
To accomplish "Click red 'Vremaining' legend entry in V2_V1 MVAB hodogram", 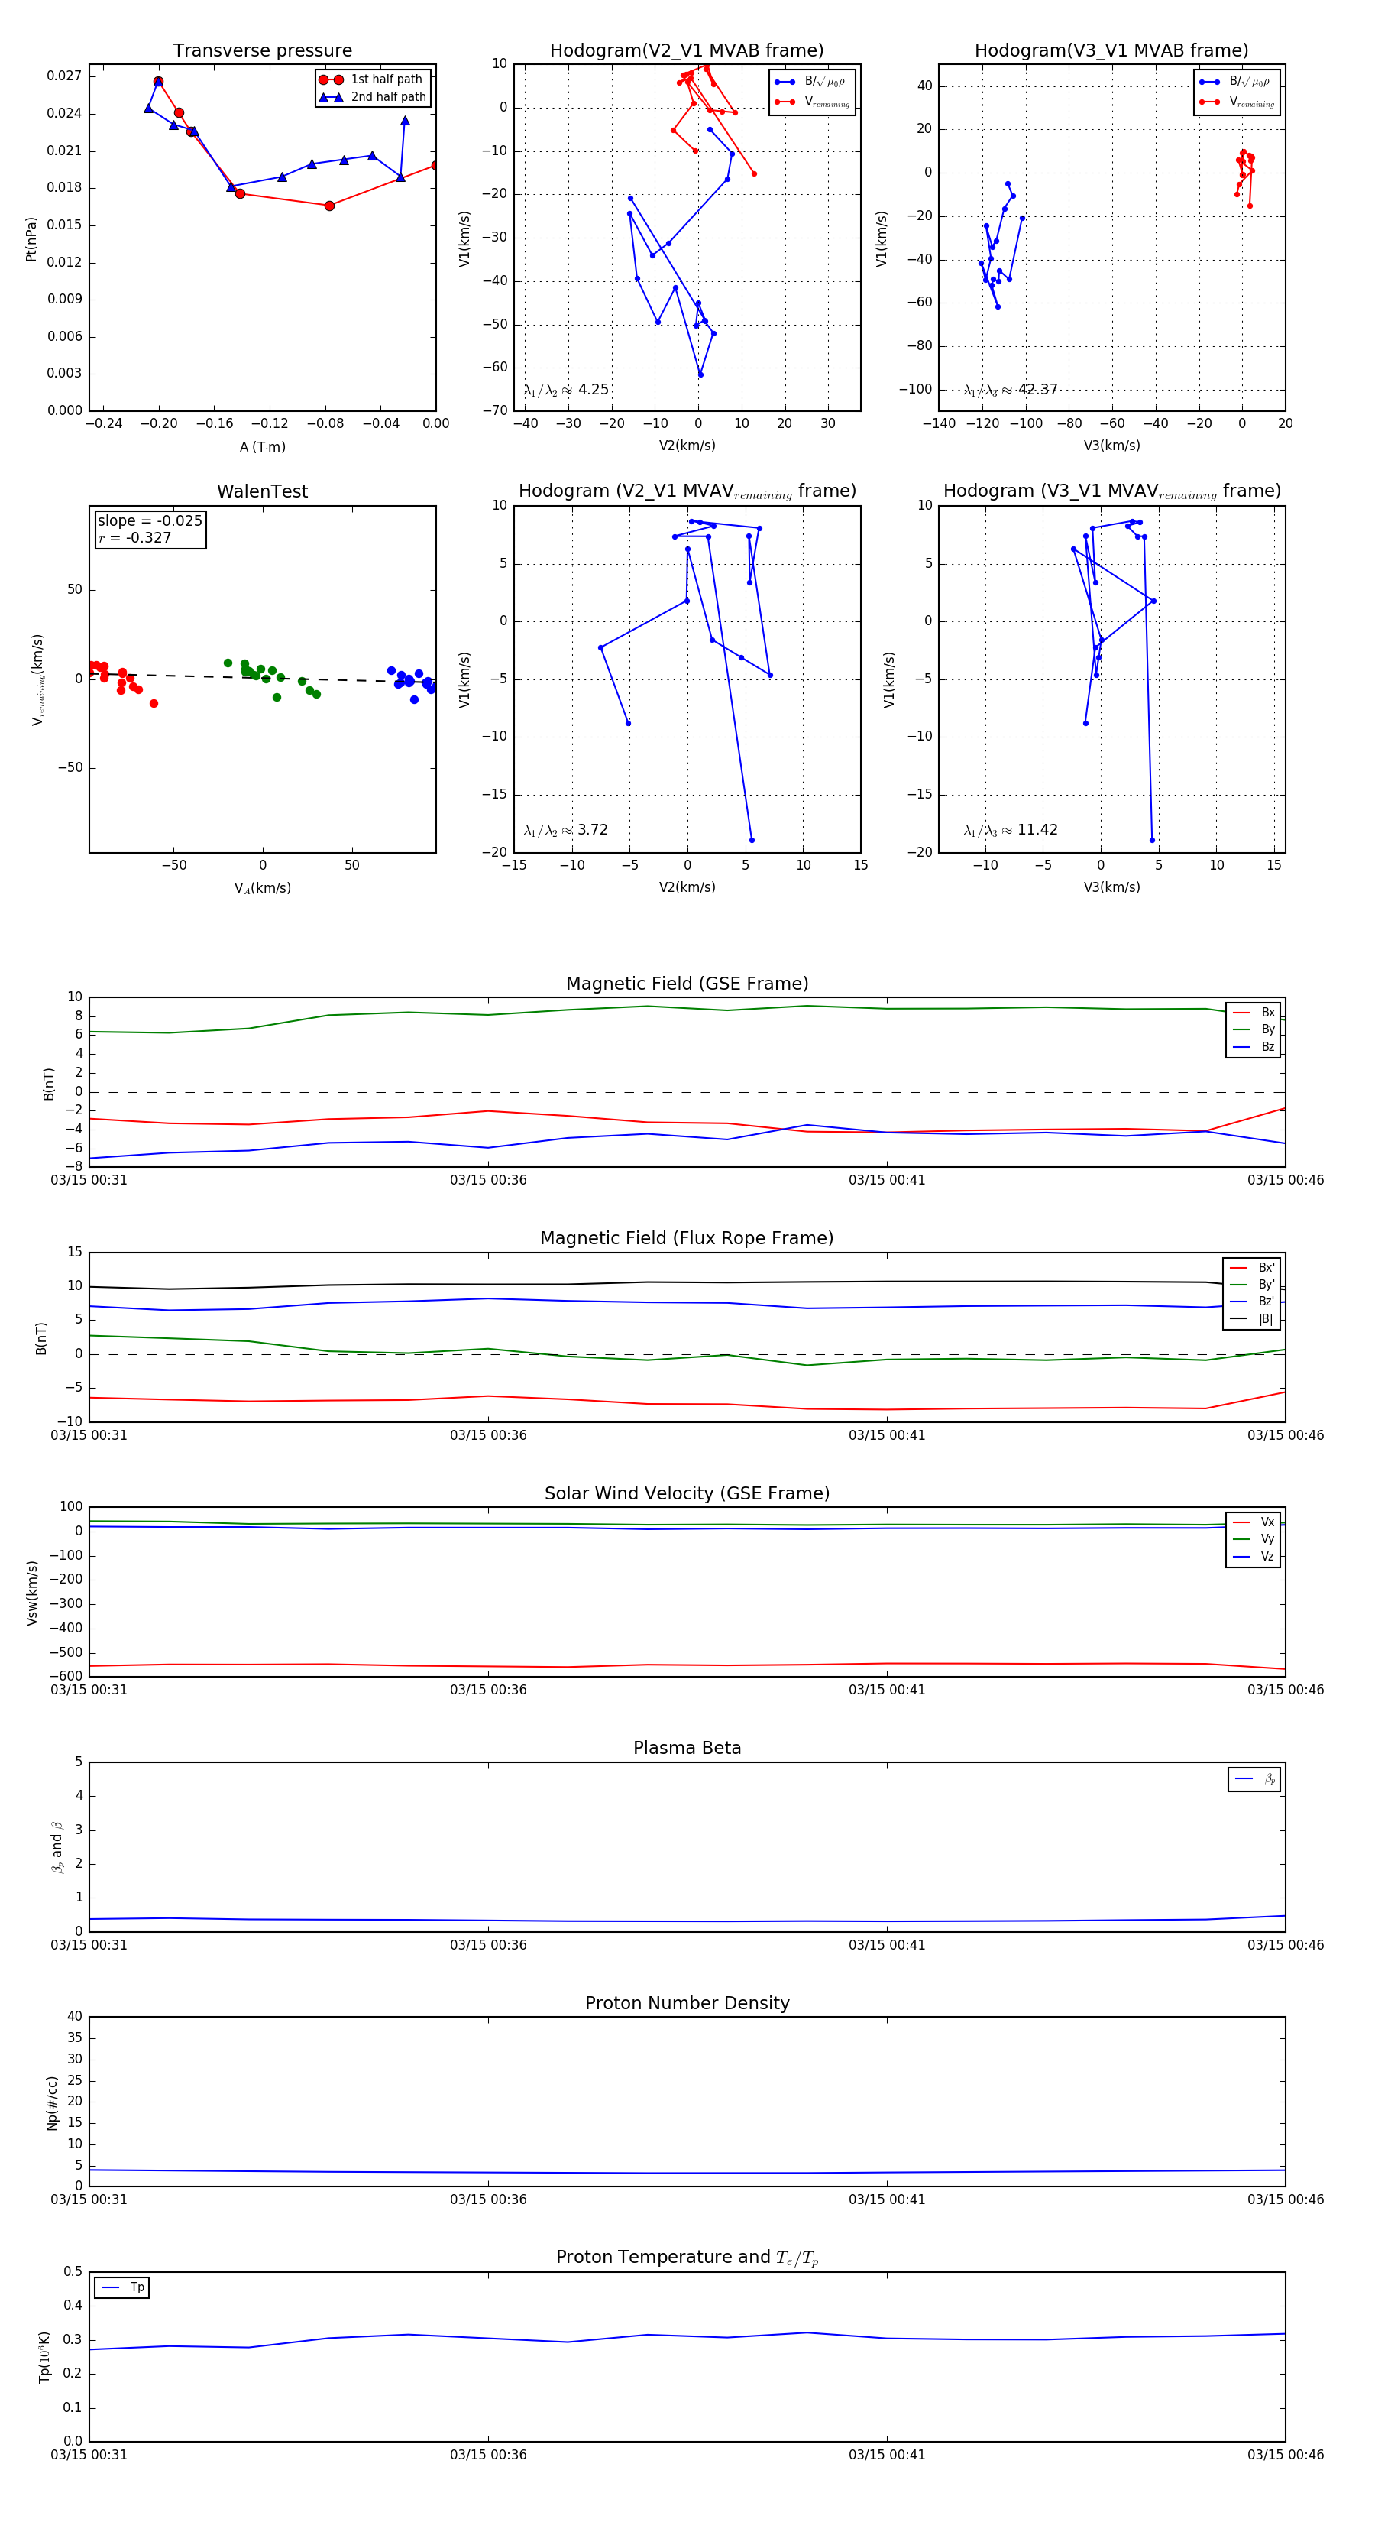I will tap(812, 102).
